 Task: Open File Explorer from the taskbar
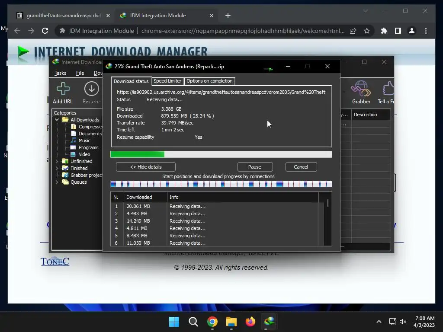[231, 322]
